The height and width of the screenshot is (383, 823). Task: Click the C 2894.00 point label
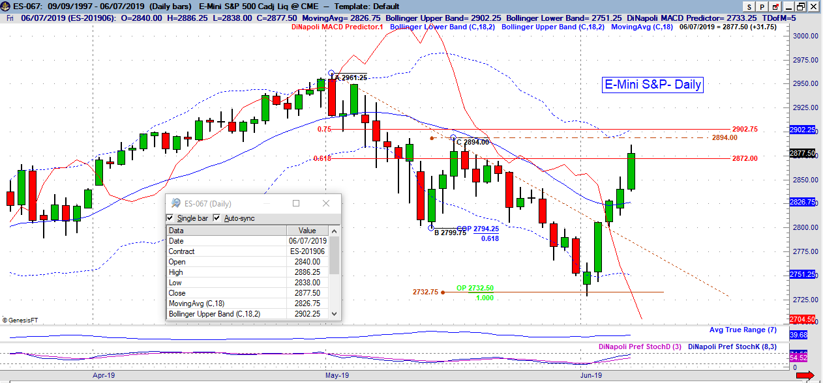(473, 142)
